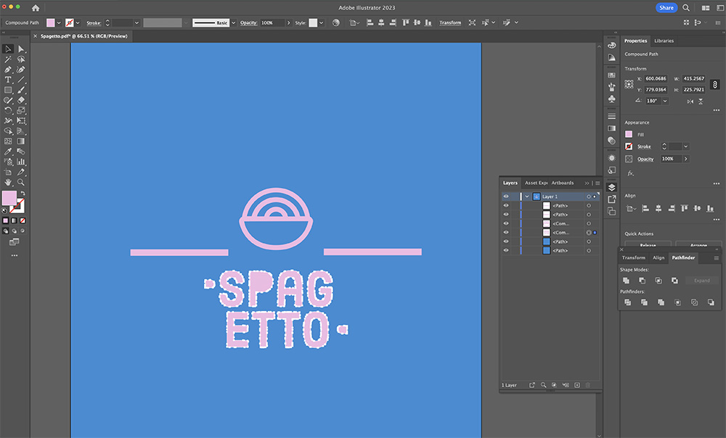This screenshot has width=726, height=438.
Task: Switch to the Libraries tab
Action: tap(664, 41)
